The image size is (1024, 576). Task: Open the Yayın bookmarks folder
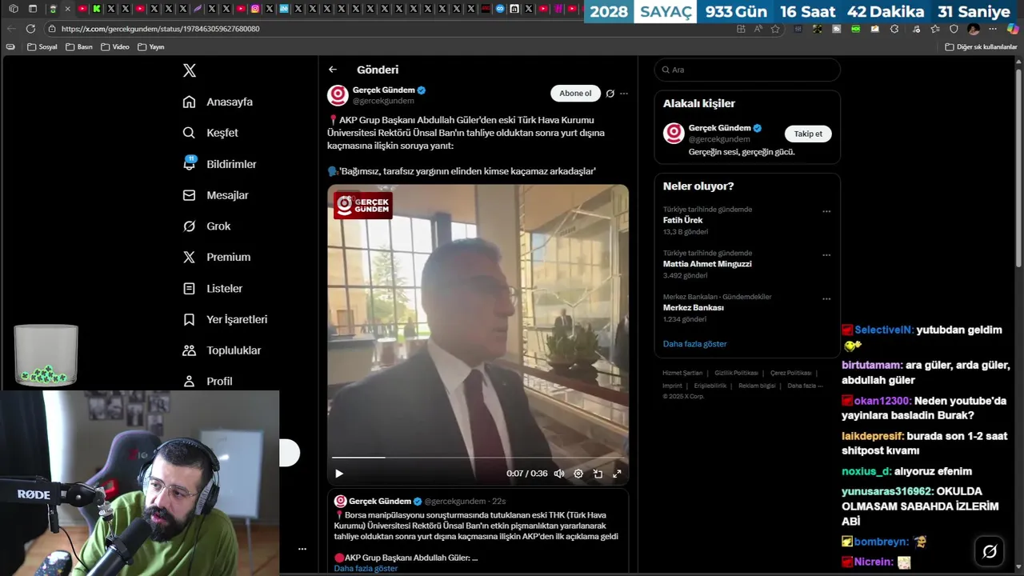point(151,47)
